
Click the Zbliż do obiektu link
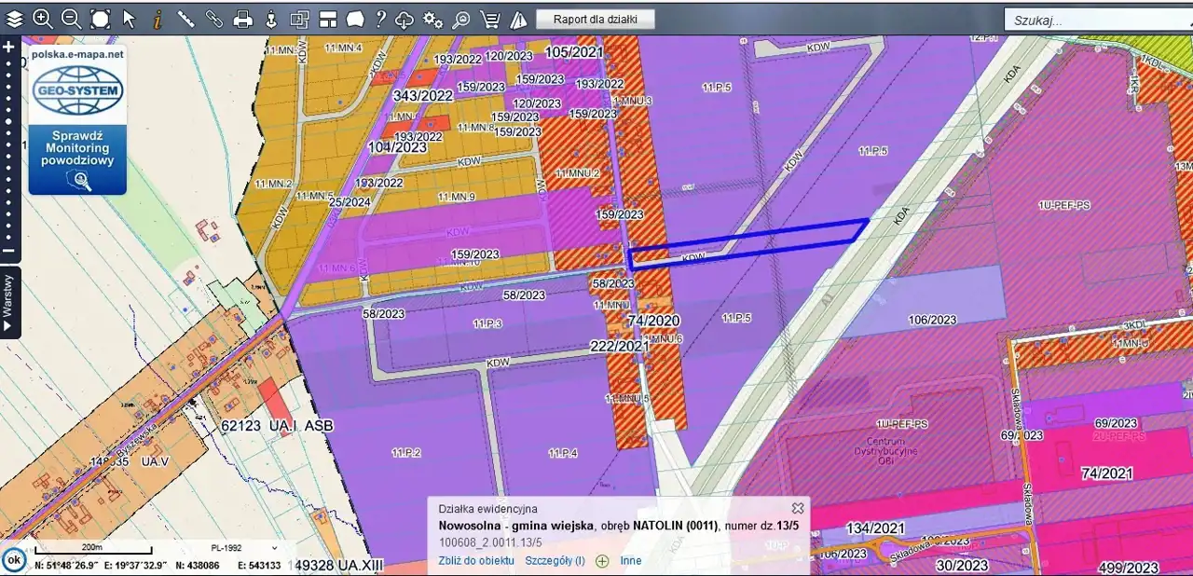(475, 561)
